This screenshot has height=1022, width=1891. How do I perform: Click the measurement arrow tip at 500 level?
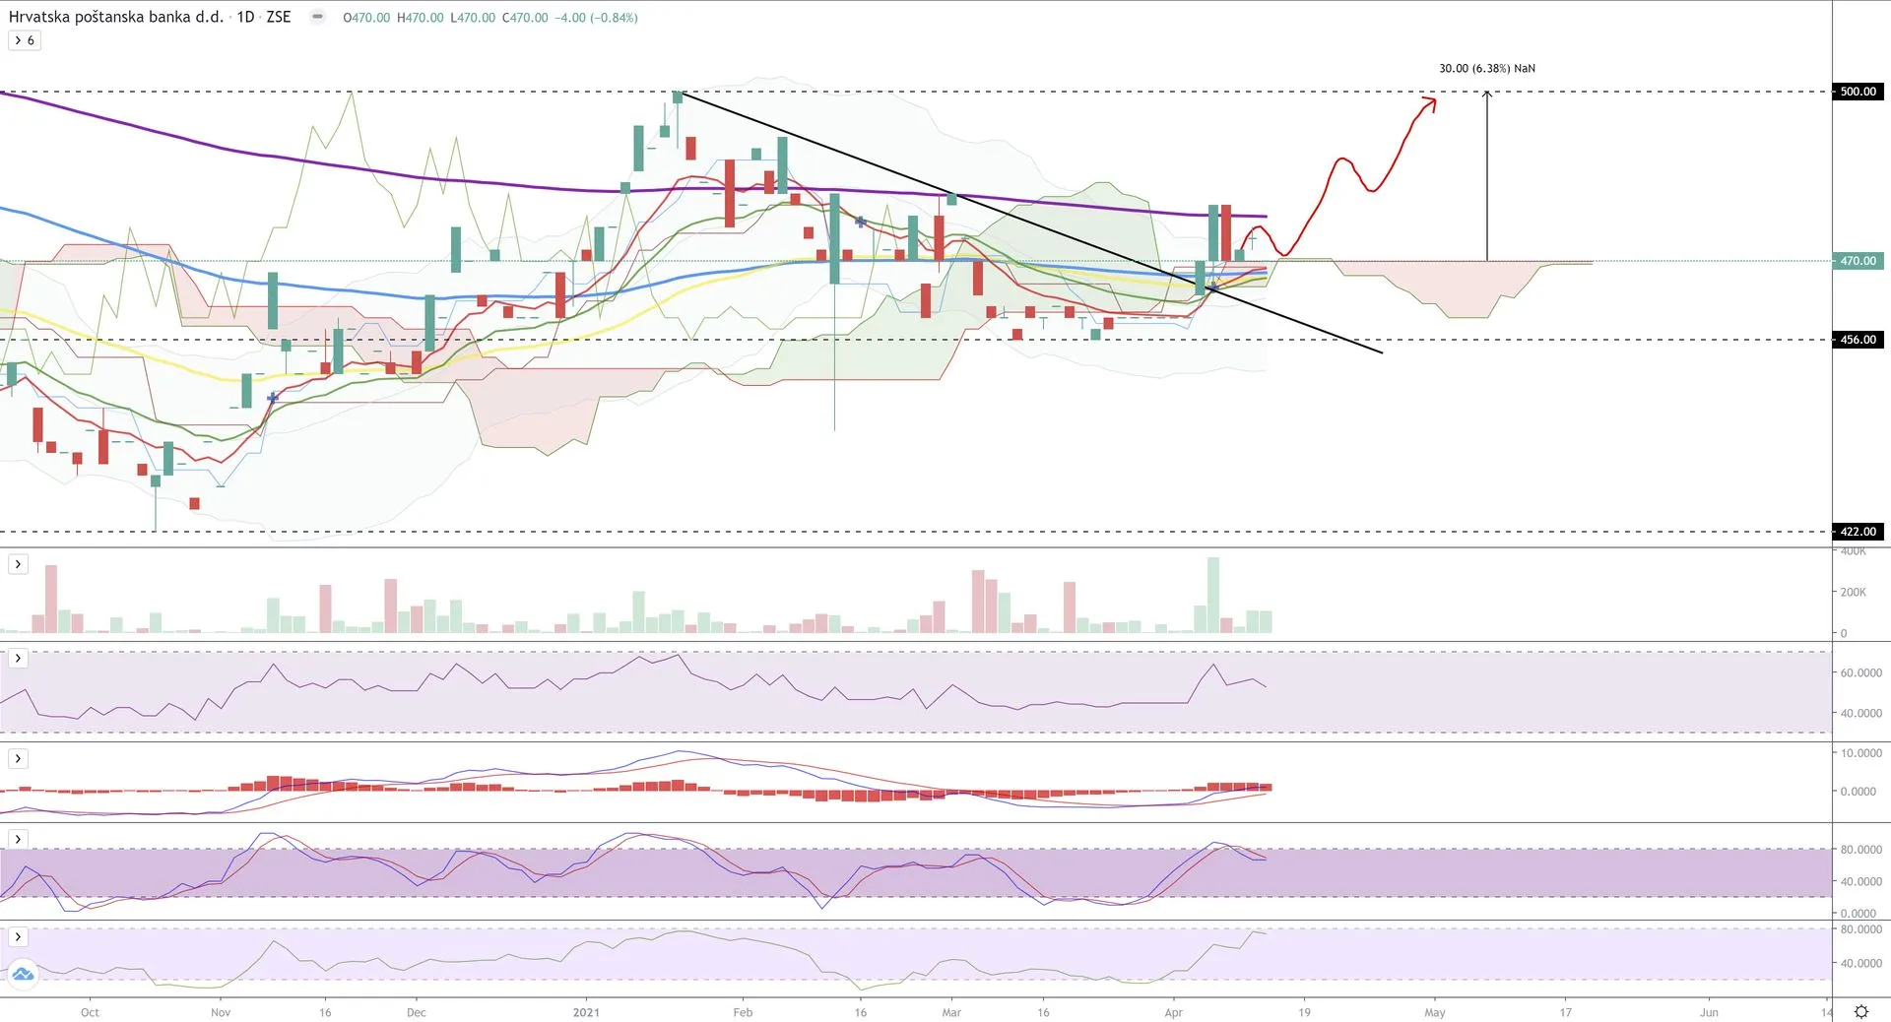pyautogui.click(x=1487, y=94)
